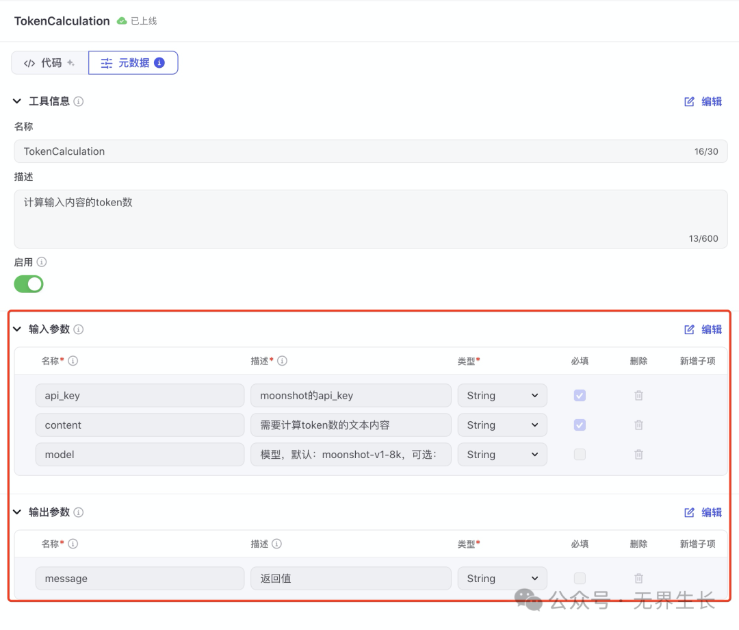The height and width of the screenshot is (630, 739).
Task: Click the info icon beside 启用 label
Action: tap(42, 262)
